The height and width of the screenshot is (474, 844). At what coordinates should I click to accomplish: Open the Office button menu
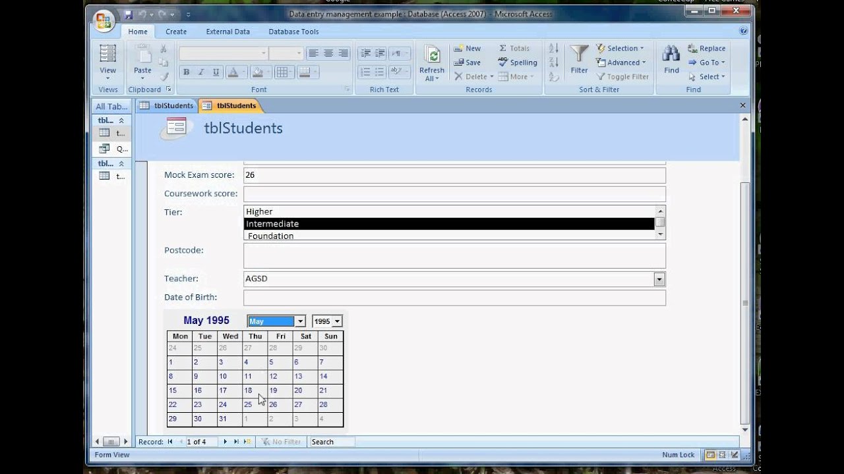[x=104, y=20]
